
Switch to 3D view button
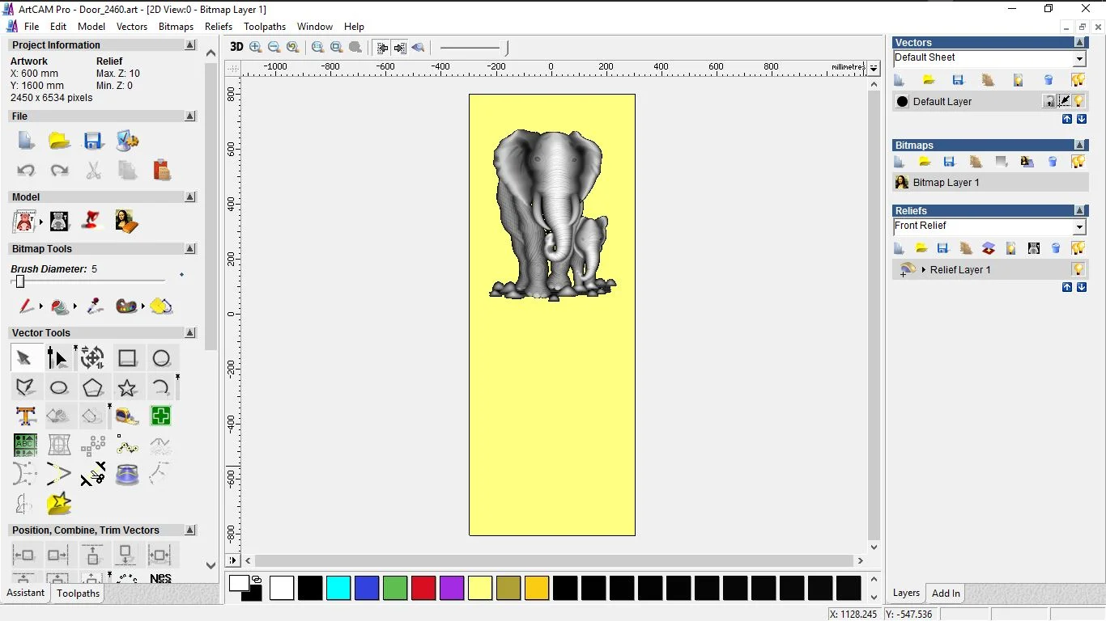pyautogui.click(x=236, y=47)
